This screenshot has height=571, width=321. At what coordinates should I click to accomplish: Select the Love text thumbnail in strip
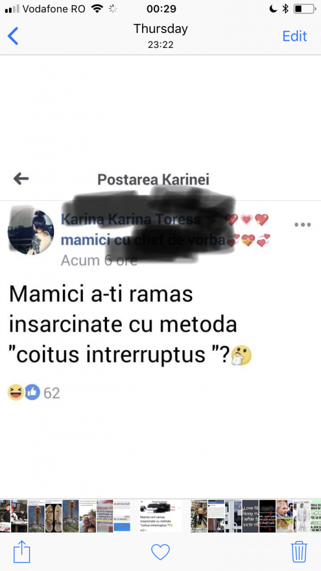point(250,516)
